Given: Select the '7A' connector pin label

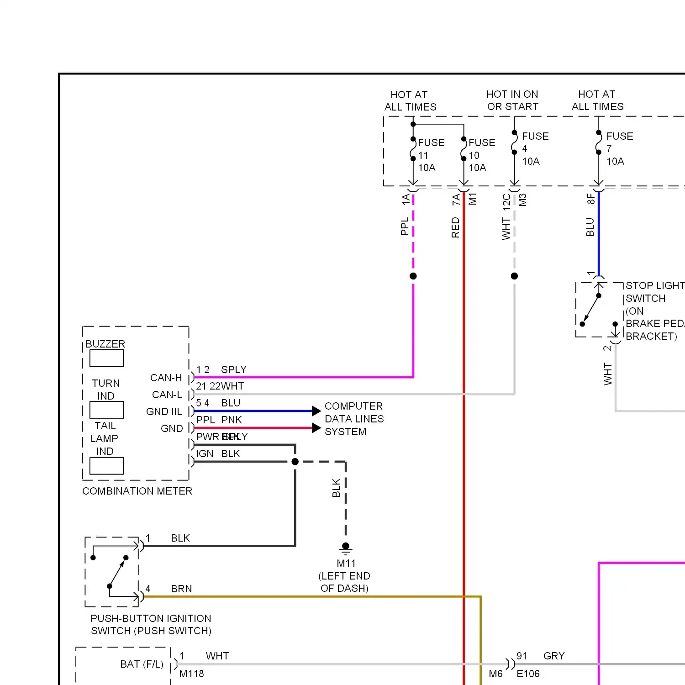Looking at the screenshot, I should click(x=456, y=199).
